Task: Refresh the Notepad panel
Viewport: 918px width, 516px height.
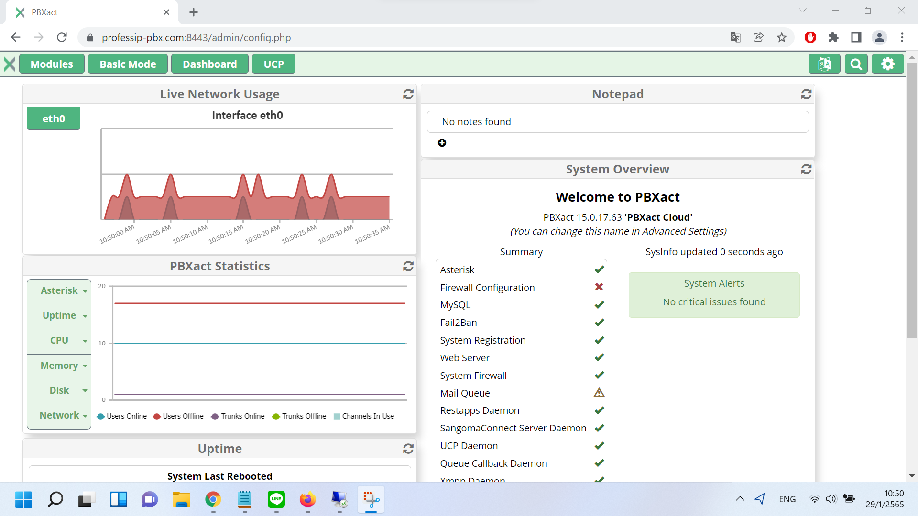Action: tap(807, 94)
